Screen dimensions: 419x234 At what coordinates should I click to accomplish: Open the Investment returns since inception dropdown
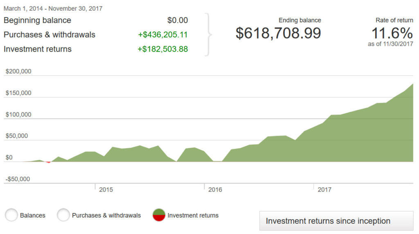[336, 221]
